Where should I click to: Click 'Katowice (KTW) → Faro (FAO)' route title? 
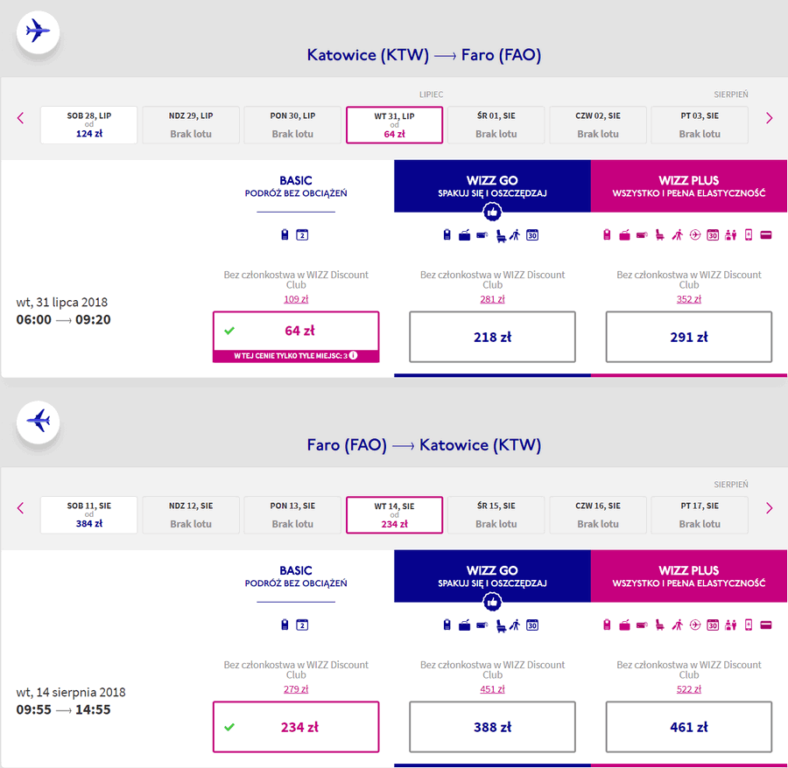[424, 55]
